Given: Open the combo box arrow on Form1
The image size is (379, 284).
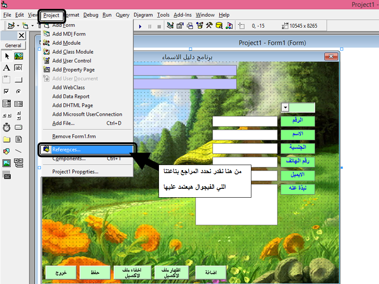Looking at the screenshot, I should pos(285,108).
